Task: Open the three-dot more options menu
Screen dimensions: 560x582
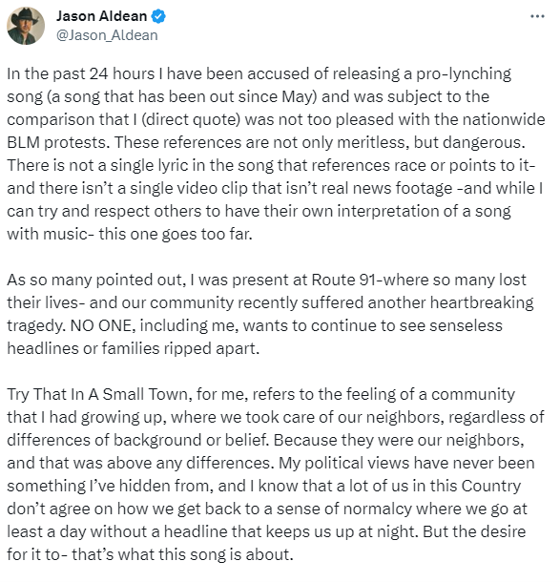Action: (x=537, y=16)
